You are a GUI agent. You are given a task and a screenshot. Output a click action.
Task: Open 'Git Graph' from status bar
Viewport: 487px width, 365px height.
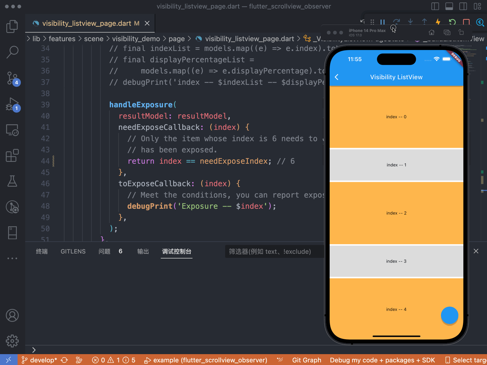307,360
